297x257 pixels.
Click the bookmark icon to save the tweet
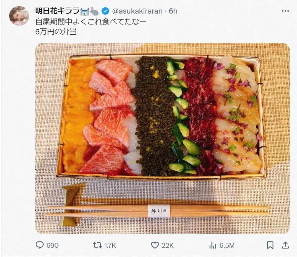[270, 246]
